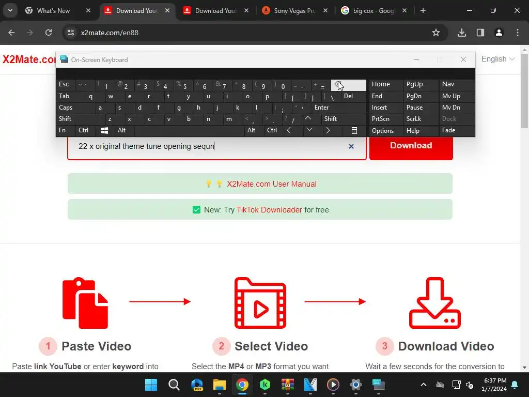
Task: Go back to previous page
Action: tap(11, 33)
